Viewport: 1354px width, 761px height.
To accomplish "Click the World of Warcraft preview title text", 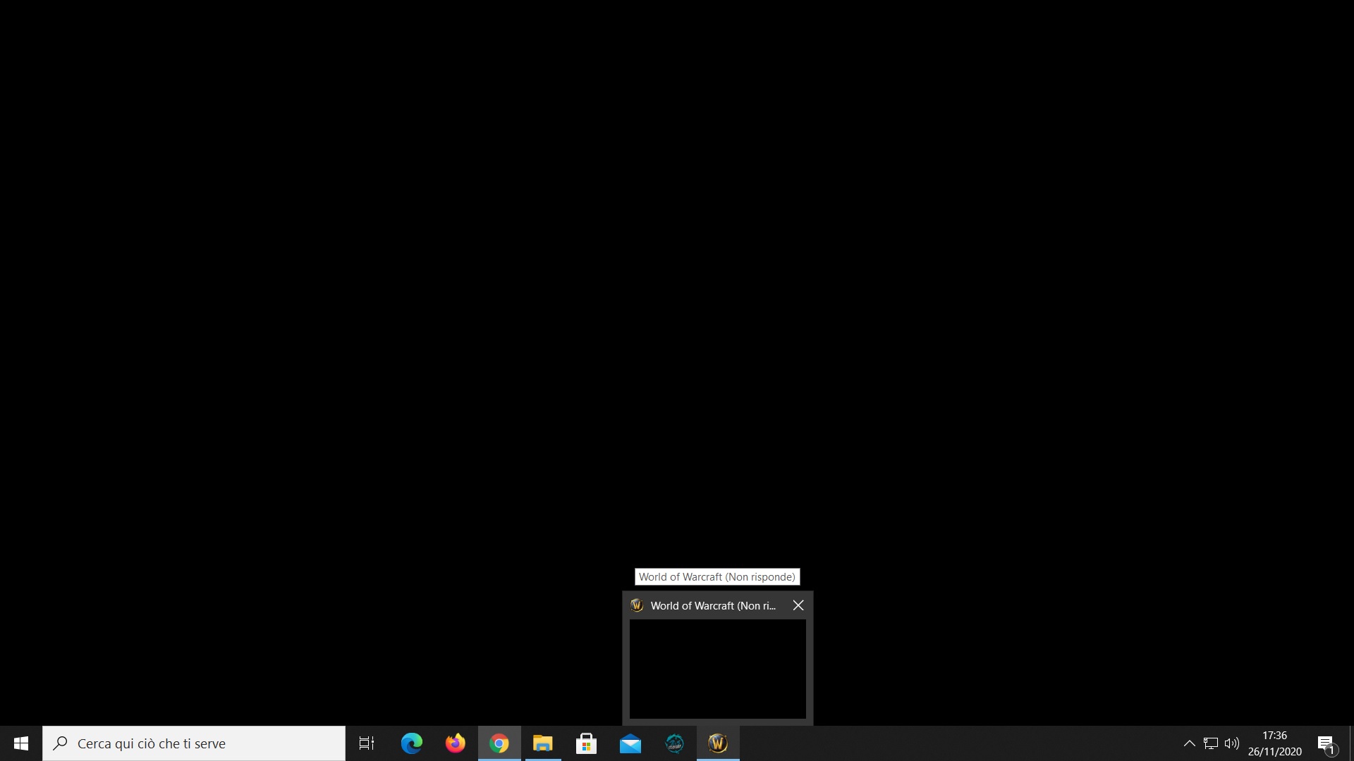I will pos(712,605).
